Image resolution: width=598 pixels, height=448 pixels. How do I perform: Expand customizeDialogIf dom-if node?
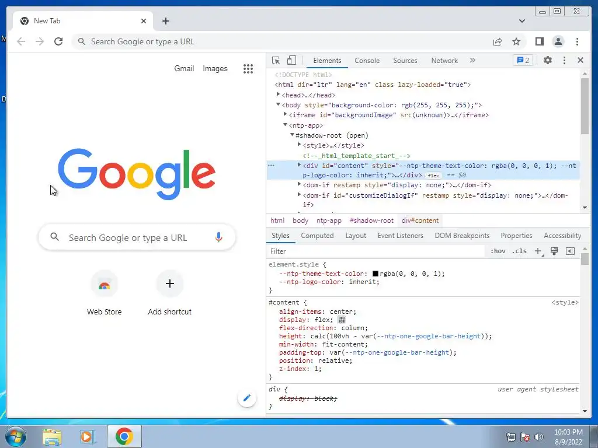[300, 195]
